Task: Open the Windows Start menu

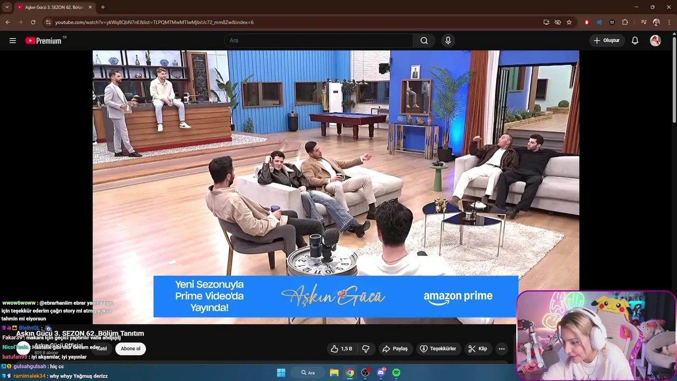Action: (281, 373)
